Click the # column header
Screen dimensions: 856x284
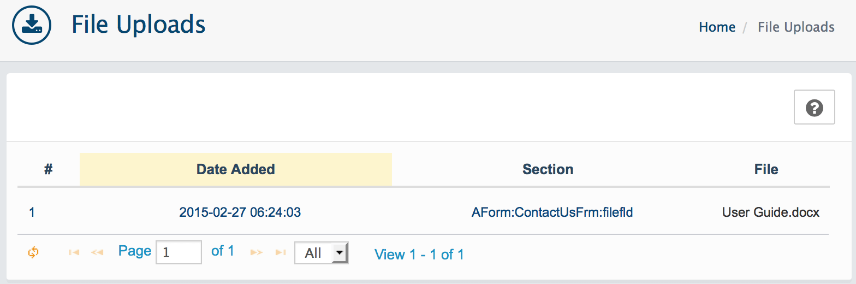(48, 169)
